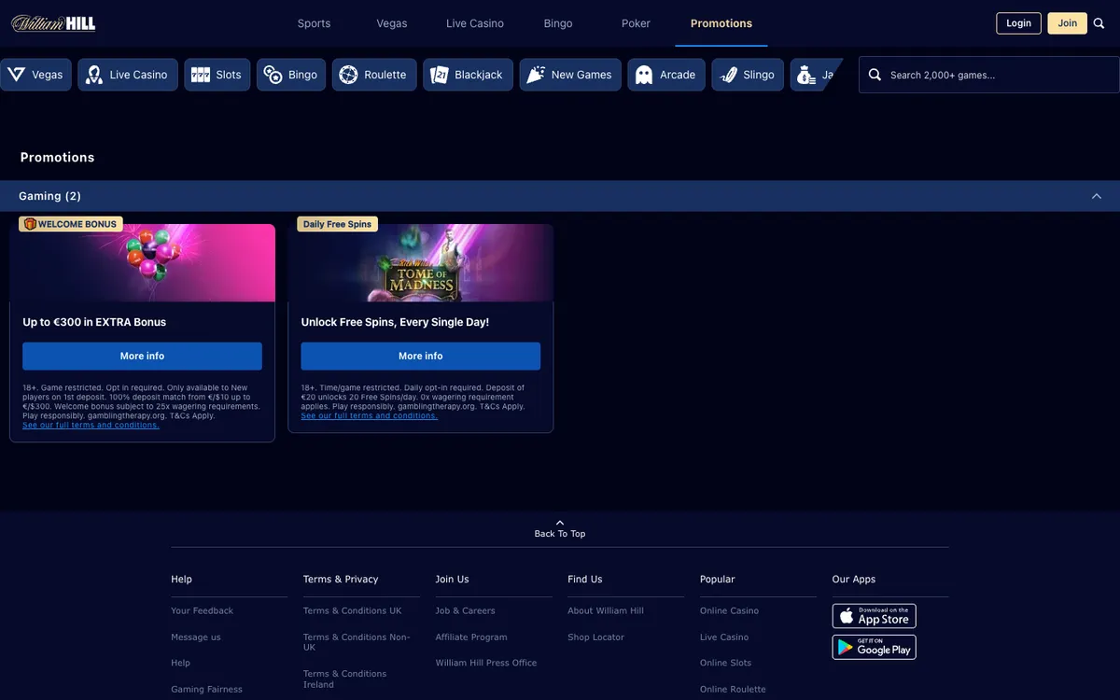Image resolution: width=1120 pixels, height=700 pixels.
Task: Select the Slingo category chip
Action: [x=748, y=75]
